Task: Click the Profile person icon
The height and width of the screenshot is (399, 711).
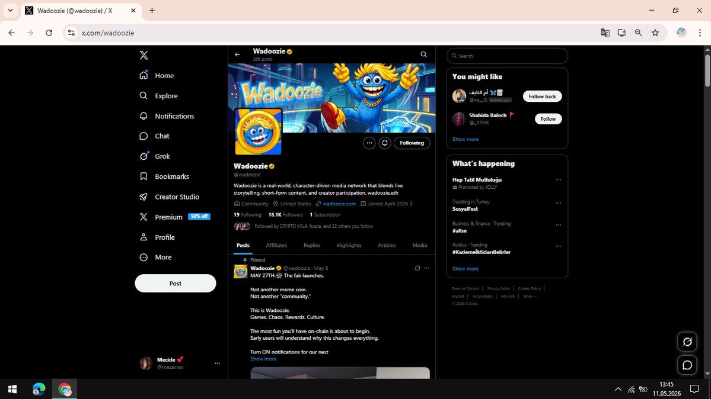Action: point(144,237)
